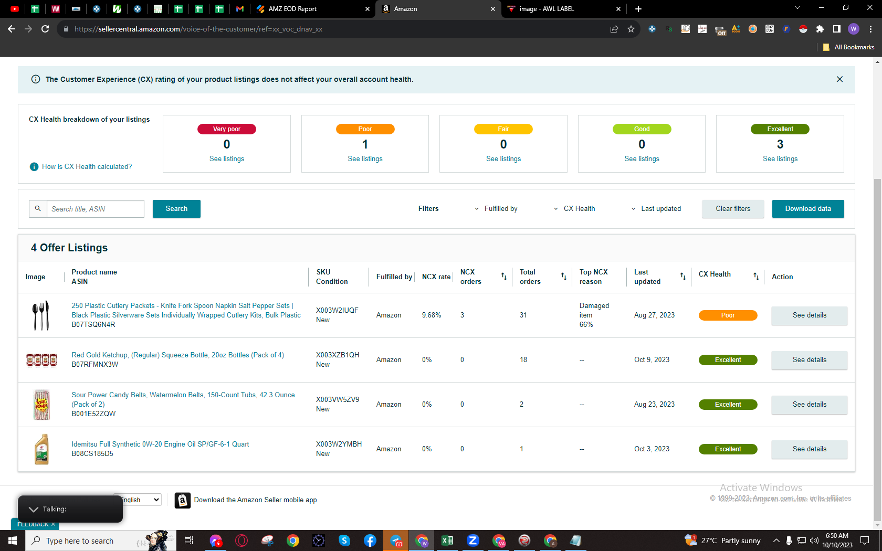Expand the Fulfilled by filter dropdown
Viewport: 882px width, 551px height.
click(496, 209)
